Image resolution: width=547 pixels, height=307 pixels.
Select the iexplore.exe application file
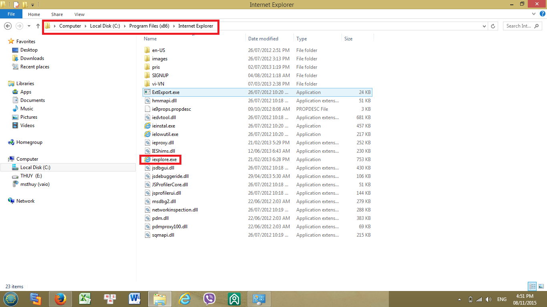click(164, 159)
